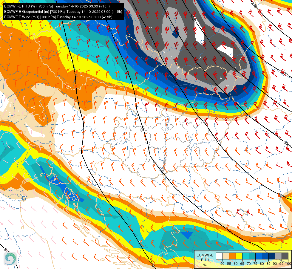Pick the navy 85–90 legend swatch
Screen dimensions: 292x269
pos(272,256)
